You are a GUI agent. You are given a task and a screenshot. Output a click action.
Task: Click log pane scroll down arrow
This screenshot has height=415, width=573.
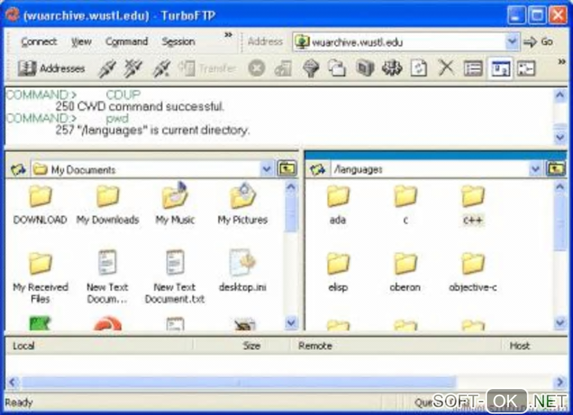pyautogui.click(x=560, y=137)
